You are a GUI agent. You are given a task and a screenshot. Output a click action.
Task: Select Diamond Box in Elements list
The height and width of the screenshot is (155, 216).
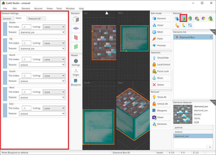(193, 37)
